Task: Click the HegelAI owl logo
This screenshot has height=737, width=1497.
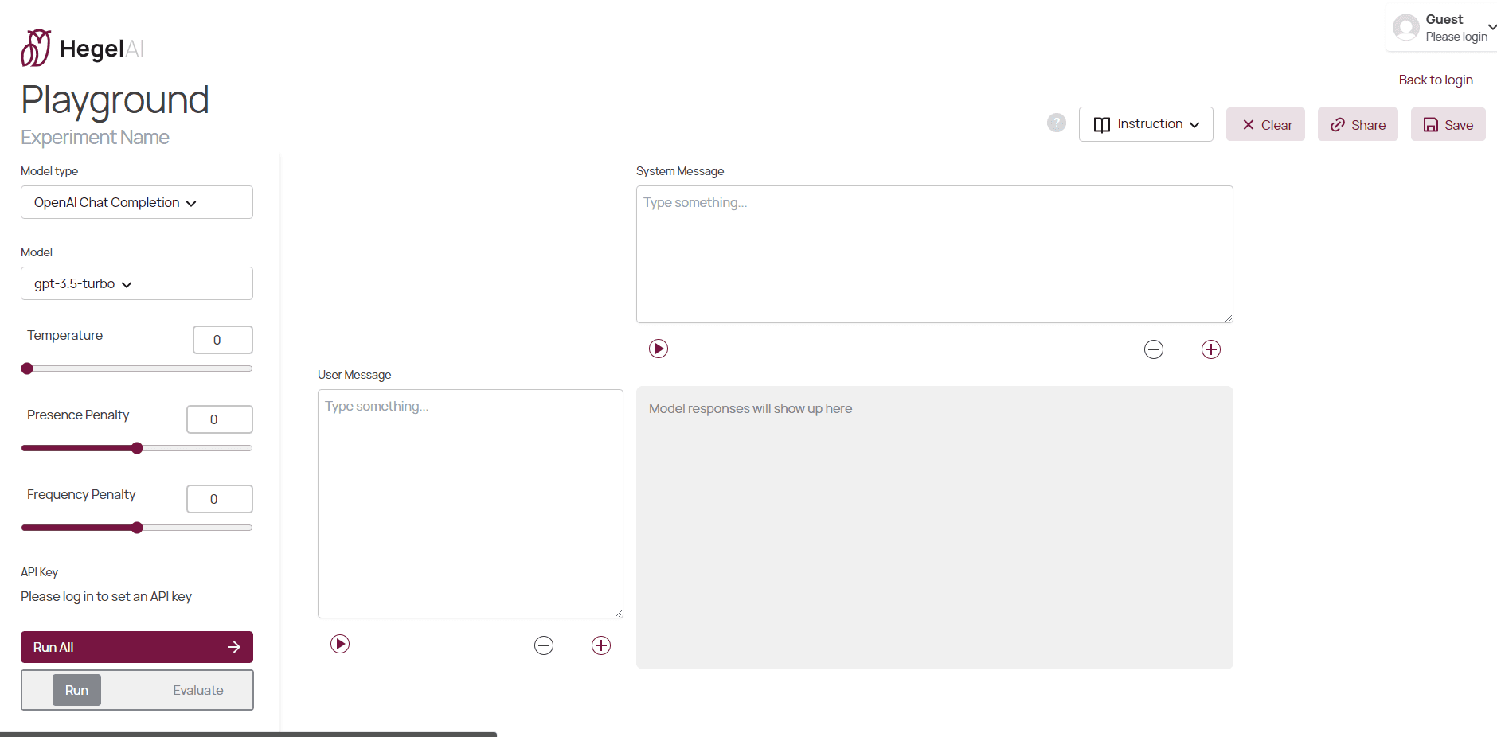Action: pos(36,48)
